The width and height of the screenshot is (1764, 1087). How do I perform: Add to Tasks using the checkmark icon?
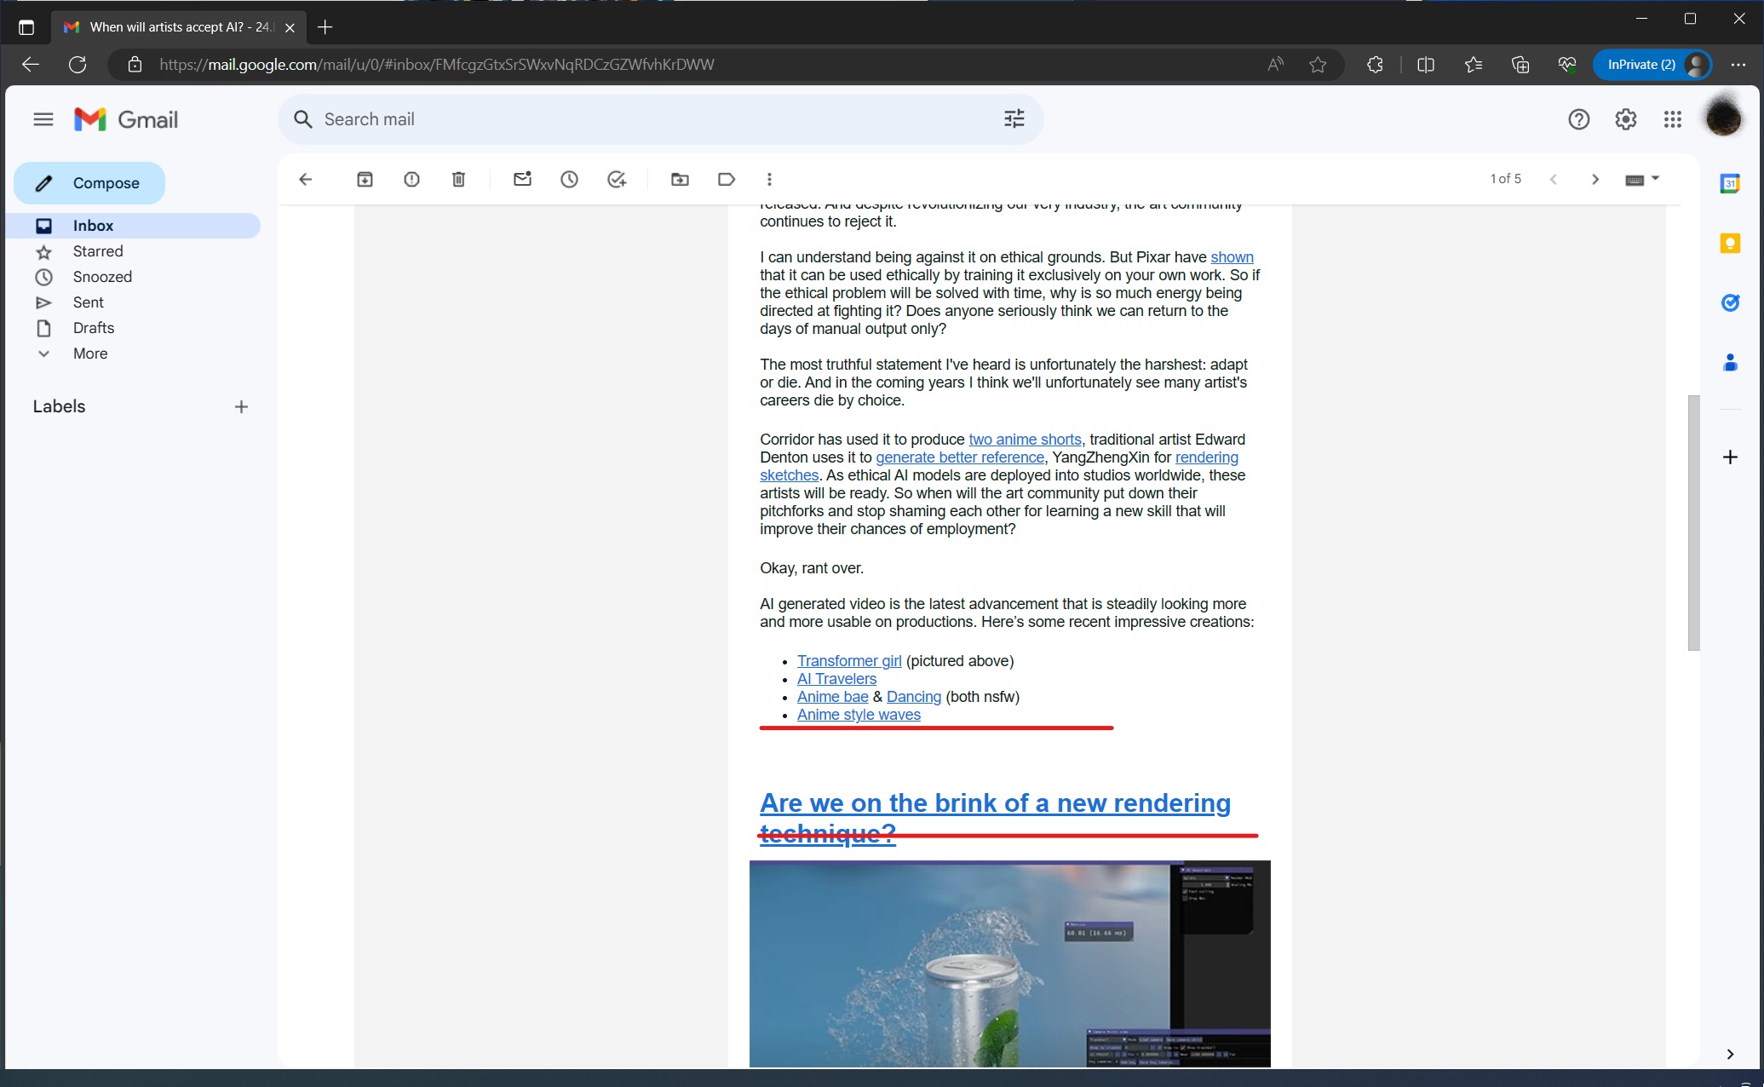(616, 179)
